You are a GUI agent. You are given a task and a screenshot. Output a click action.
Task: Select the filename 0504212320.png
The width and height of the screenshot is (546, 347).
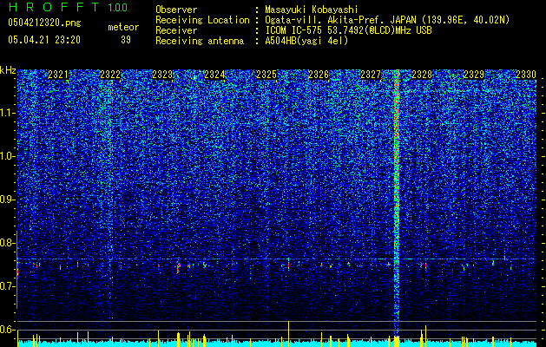(x=44, y=23)
